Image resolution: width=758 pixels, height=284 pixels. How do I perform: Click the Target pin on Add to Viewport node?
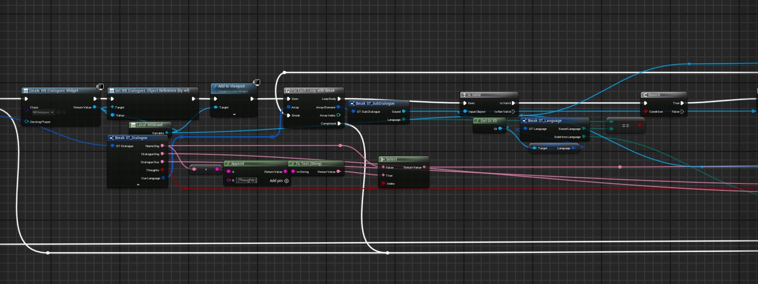point(216,107)
